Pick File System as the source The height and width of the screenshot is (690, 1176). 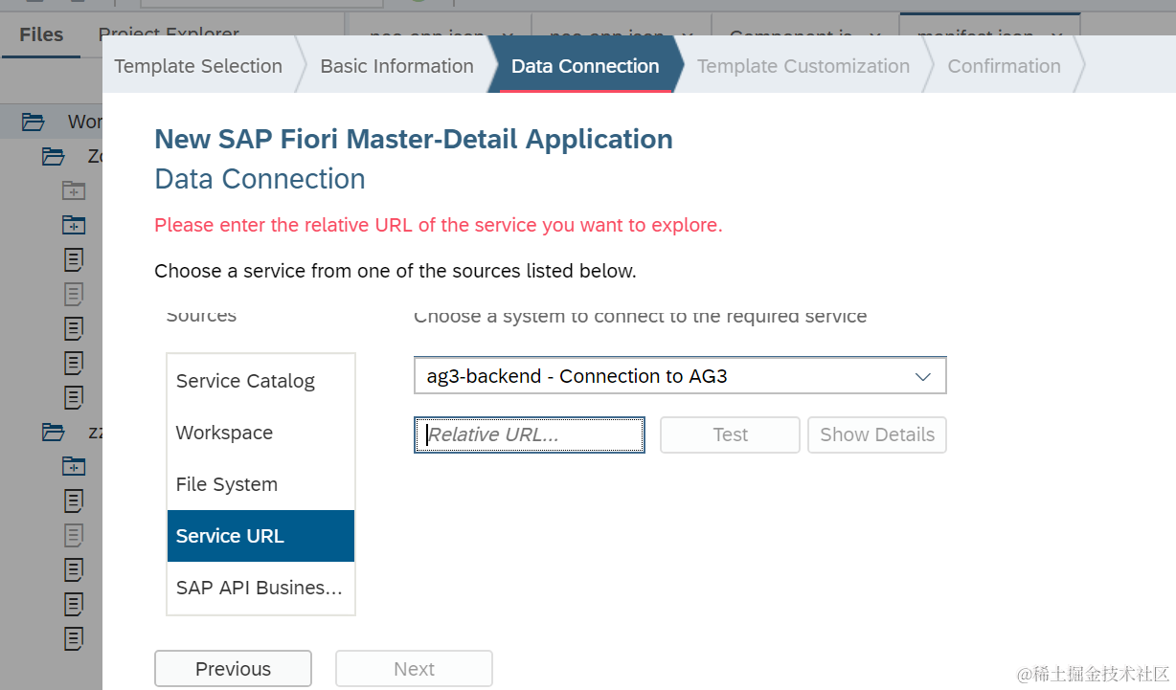(x=227, y=484)
